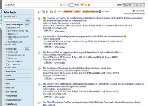The image size is (148, 106).
Task: Open the select-all arrow above results
Action: pyautogui.click(x=39, y=12)
